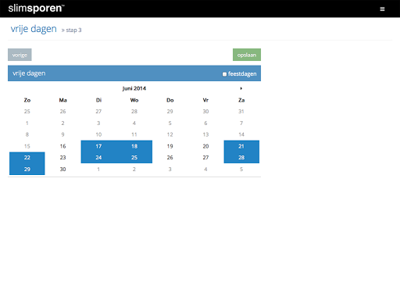Viewport: 400px width, 300px height.
Task: Deselect day 25 in last June row
Action: (x=134, y=158)
